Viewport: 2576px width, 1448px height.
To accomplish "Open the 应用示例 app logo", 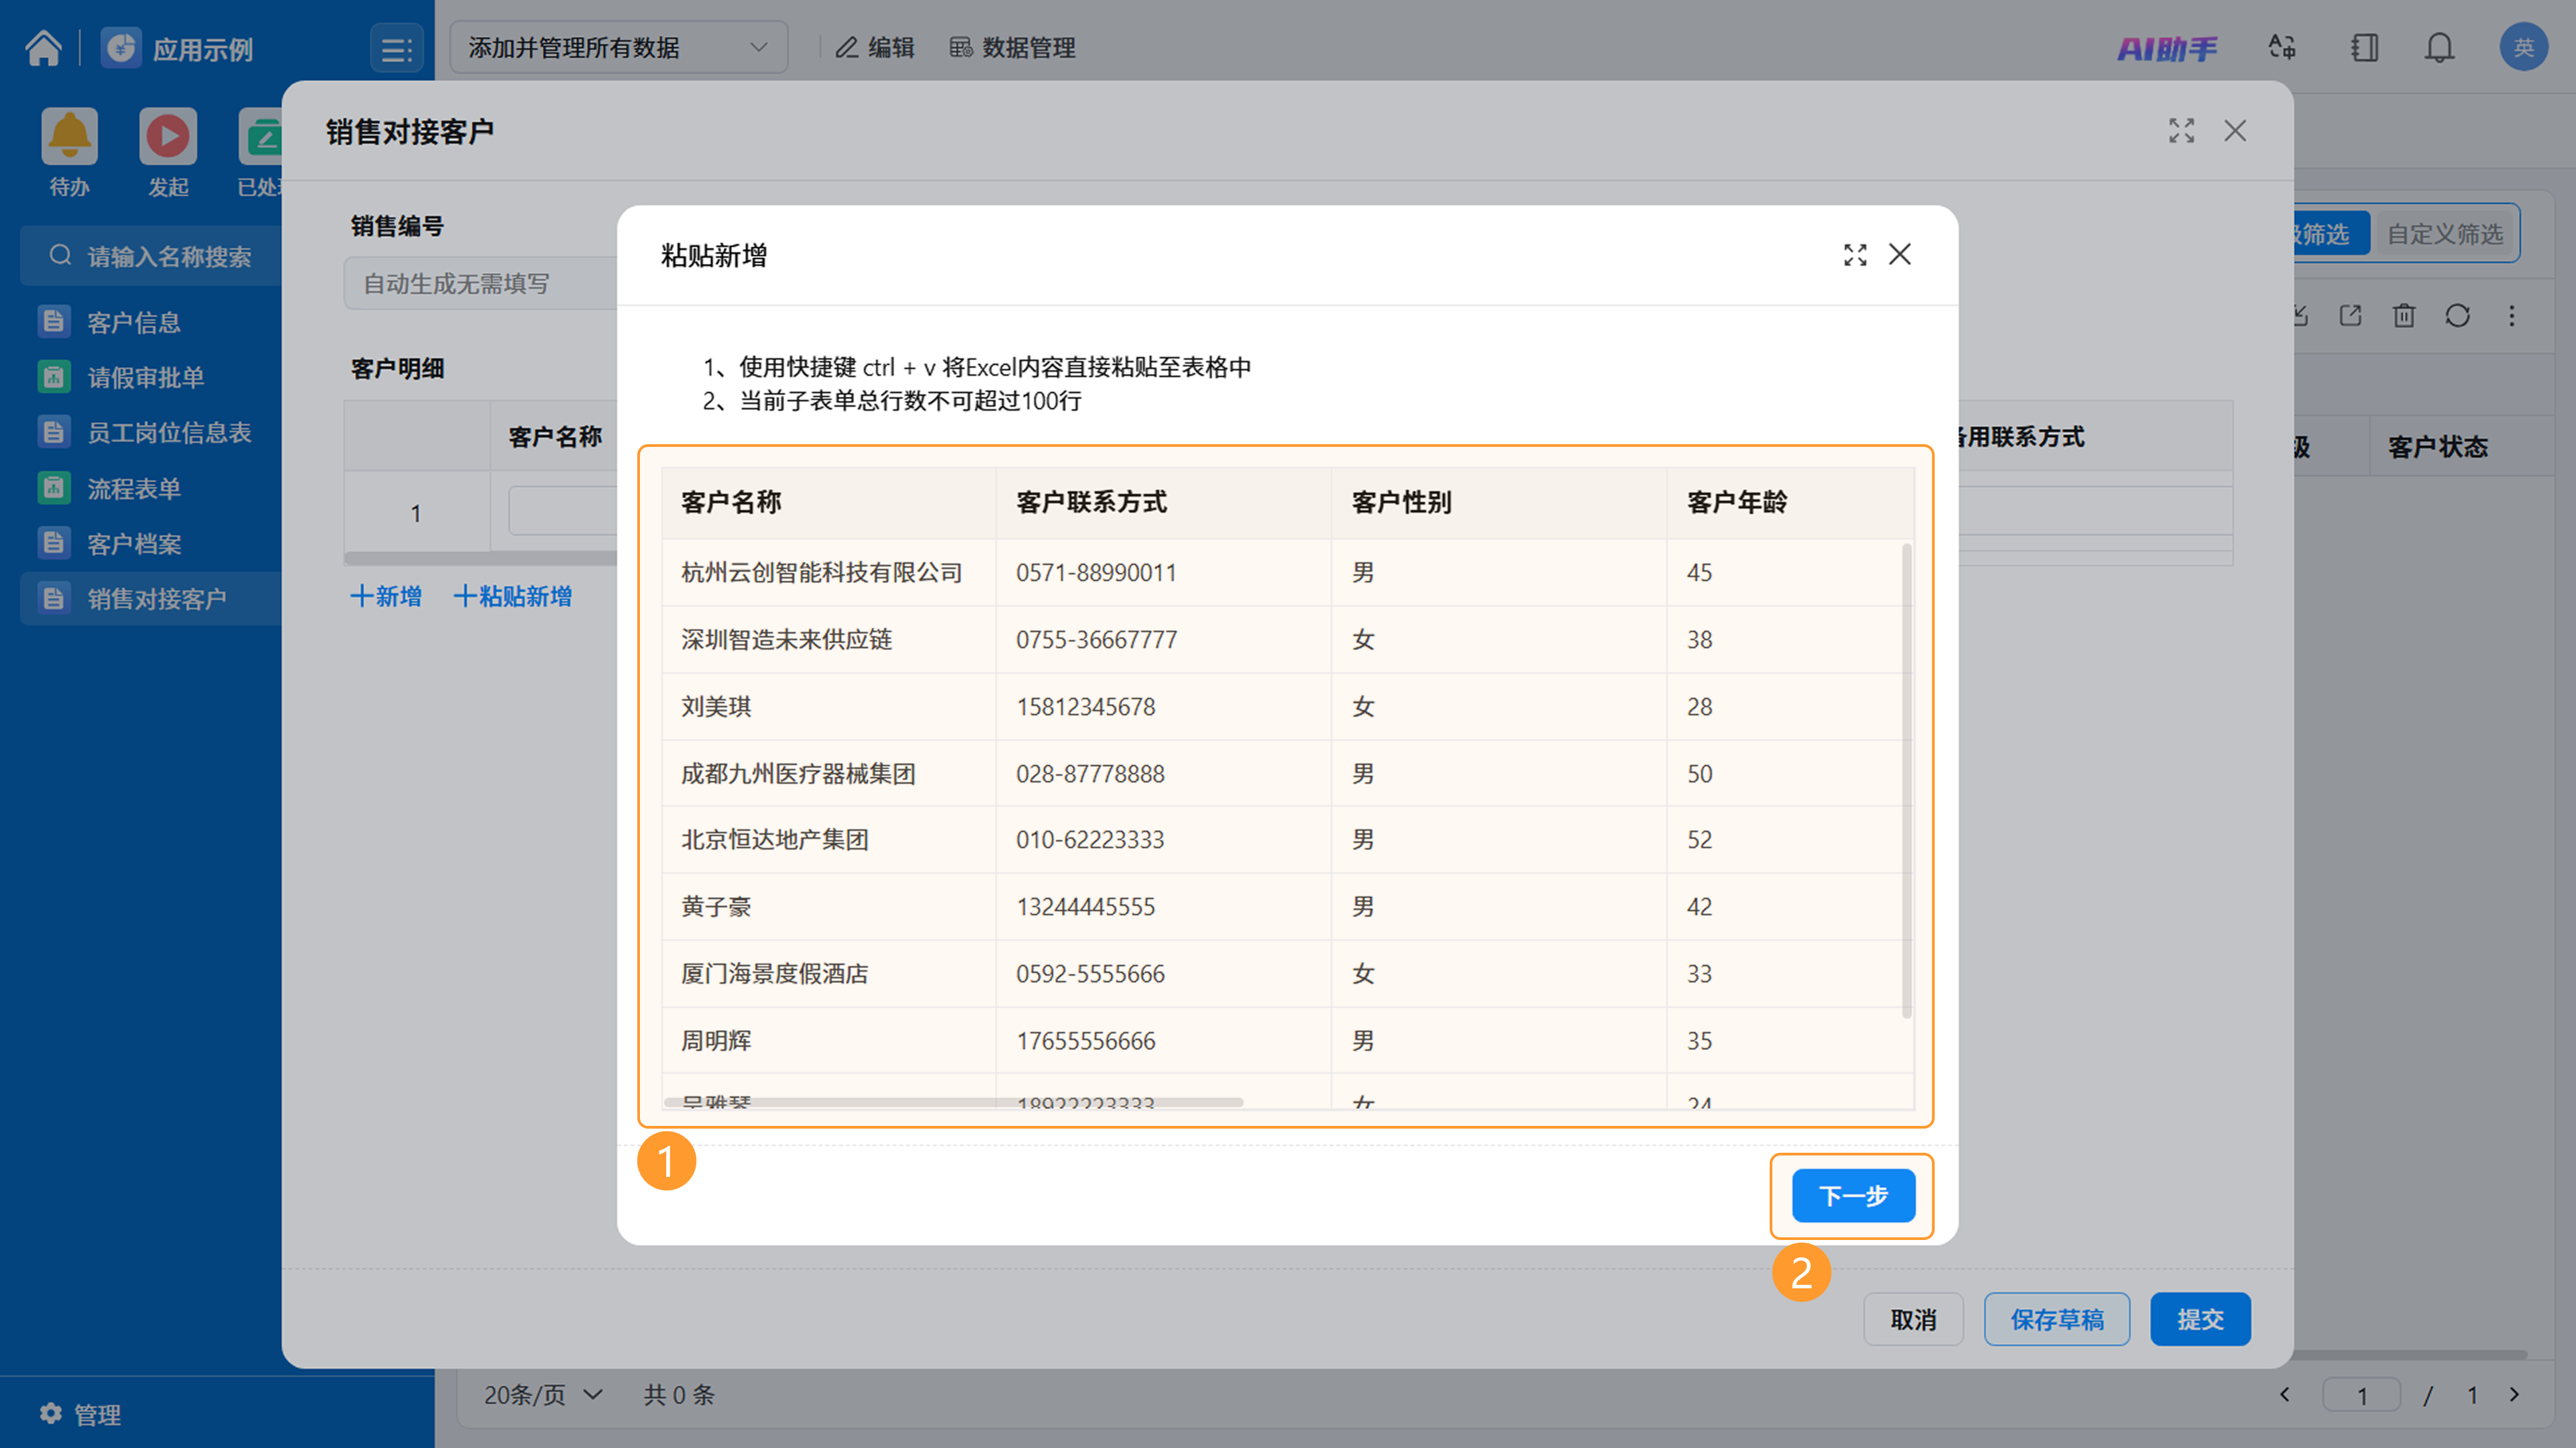I will coord(121,47).
